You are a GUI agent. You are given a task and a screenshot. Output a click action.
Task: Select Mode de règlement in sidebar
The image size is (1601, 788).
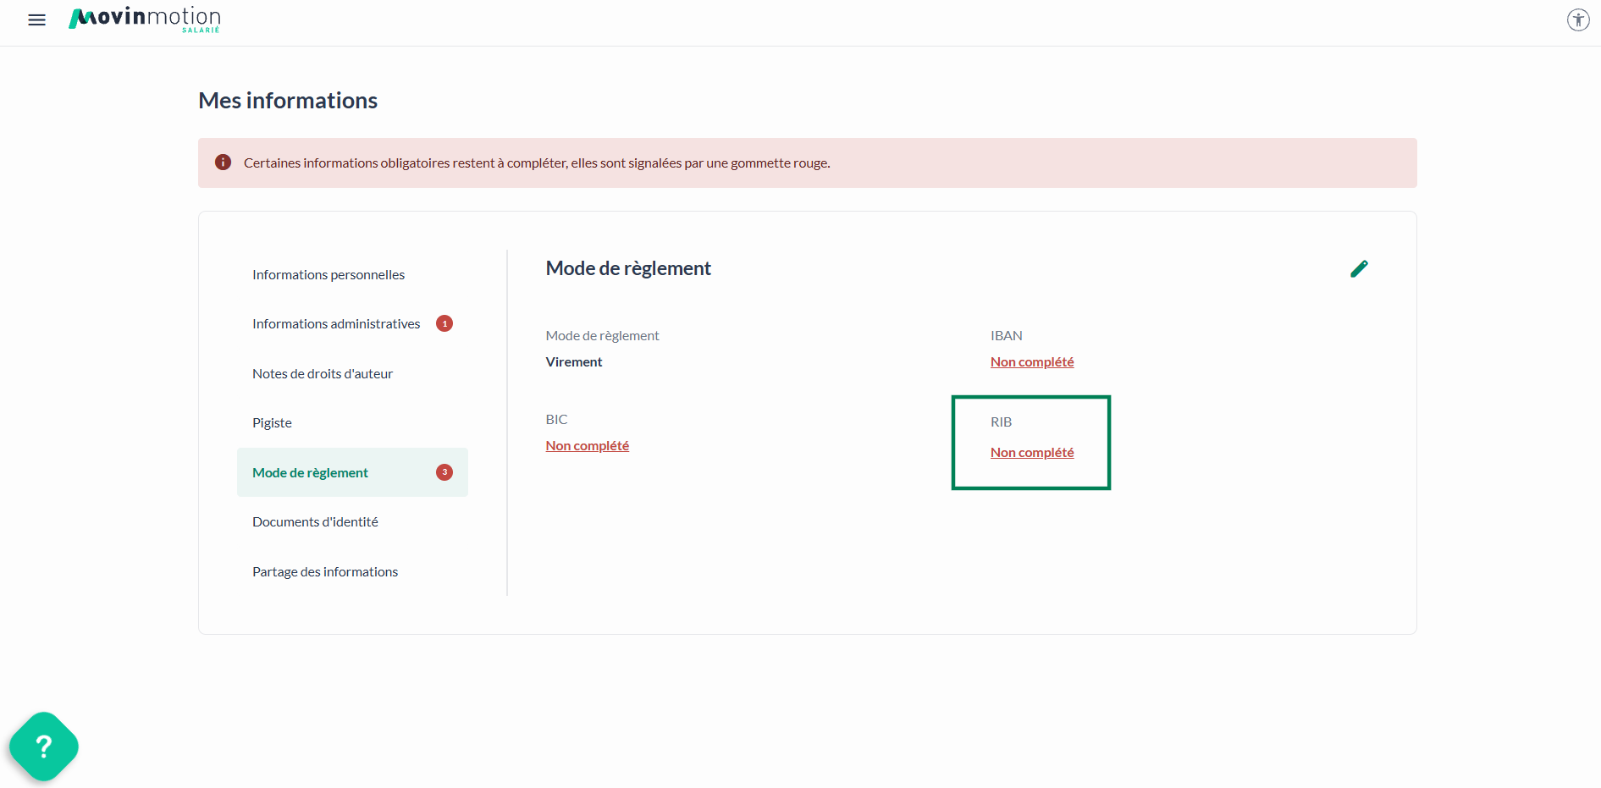coord(310,472)
